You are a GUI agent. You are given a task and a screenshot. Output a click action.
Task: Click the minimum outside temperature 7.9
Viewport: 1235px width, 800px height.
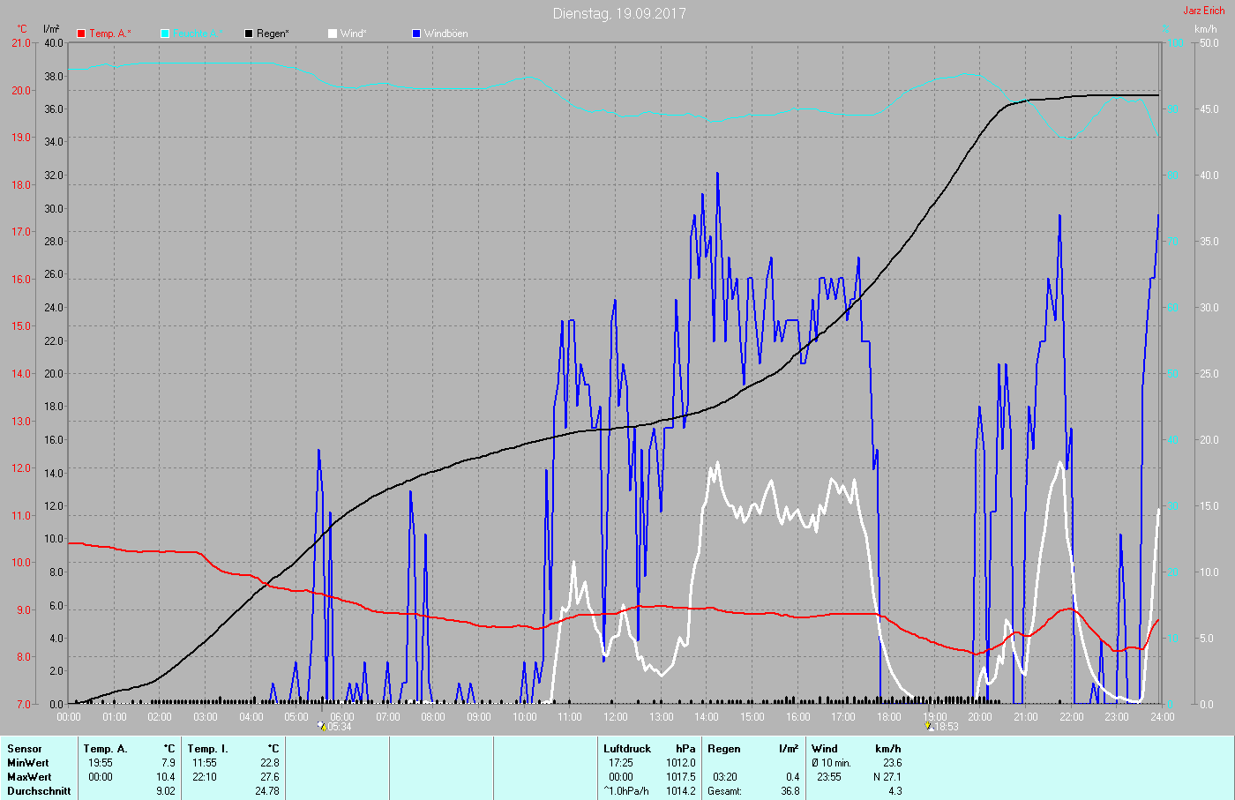tap(168, 763)
